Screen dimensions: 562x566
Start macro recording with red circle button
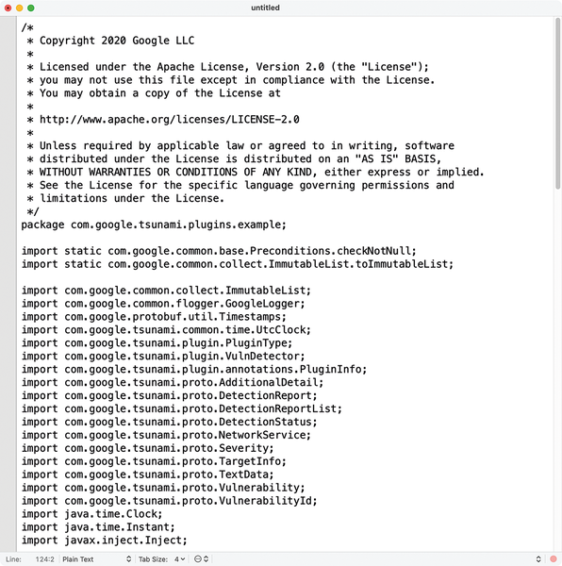pos(553,559)
